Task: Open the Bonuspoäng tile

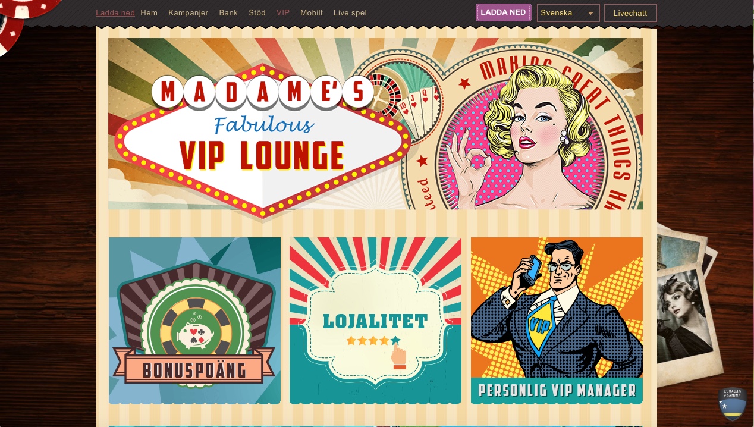Action: click(x=194, y=321)
